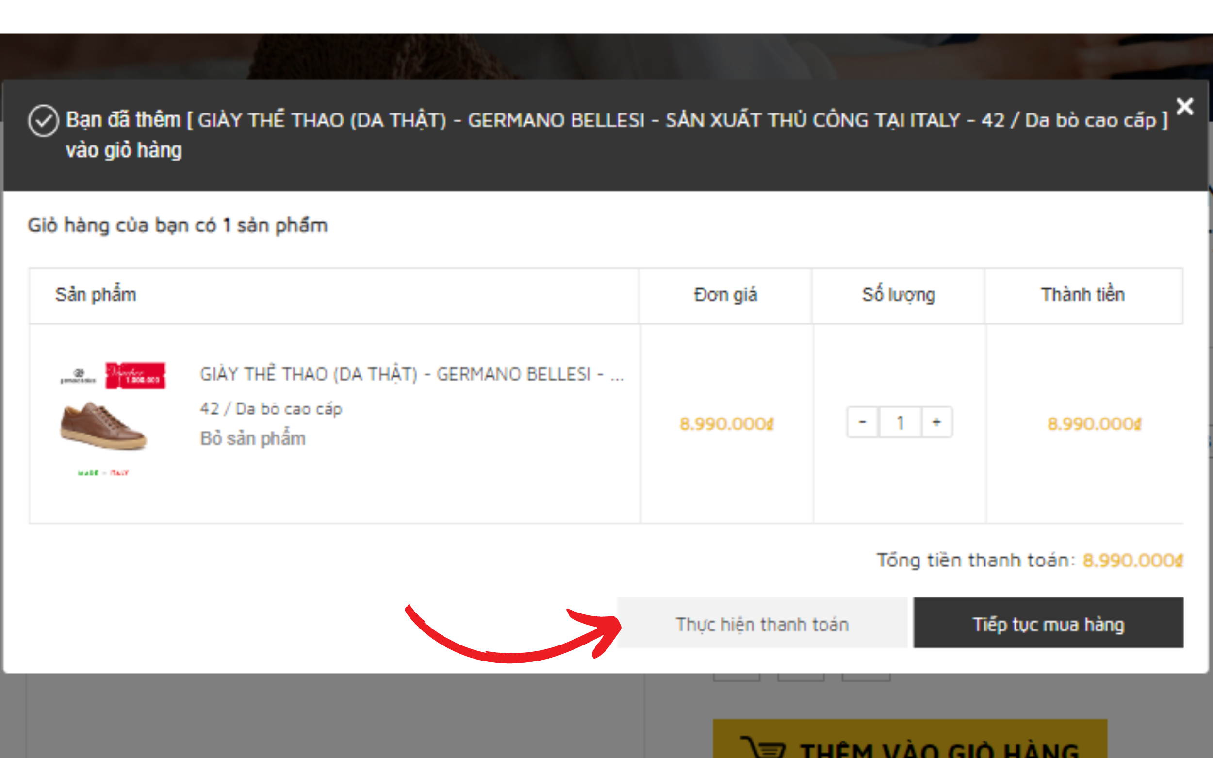Open the brown sneaker product thumbnail

tap(103, 426)
